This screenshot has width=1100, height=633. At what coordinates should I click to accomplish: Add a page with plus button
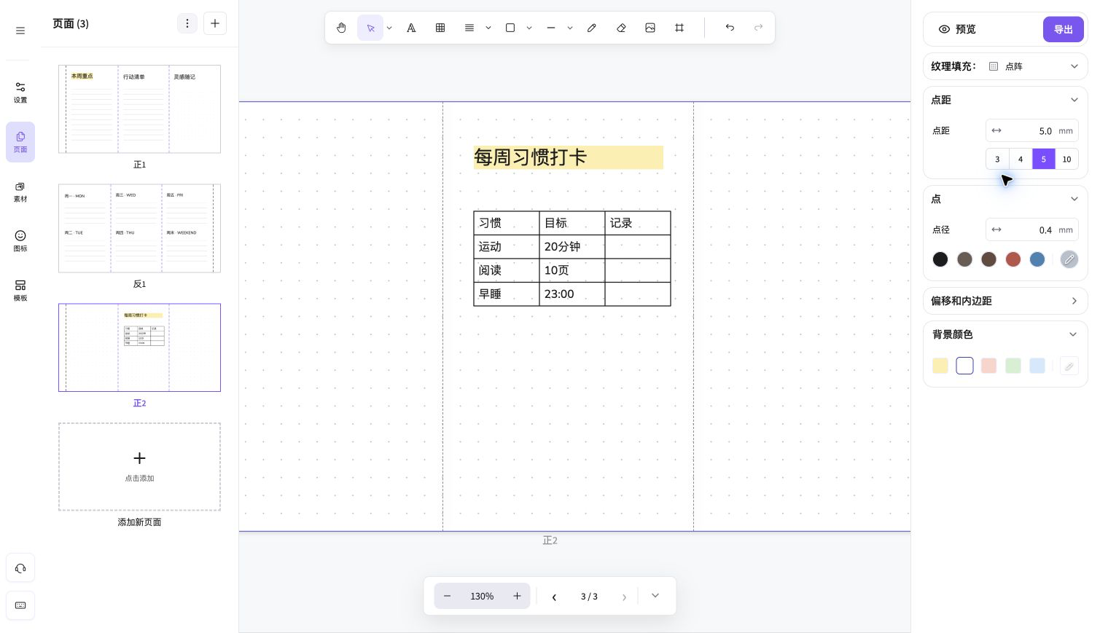click(215, 23)
